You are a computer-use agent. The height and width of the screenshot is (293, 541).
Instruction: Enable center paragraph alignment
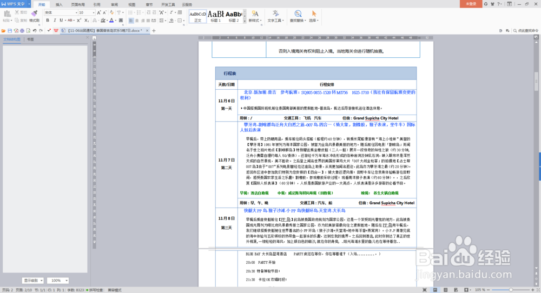[x=137, y=21]
